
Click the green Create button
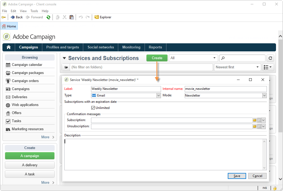157,58
